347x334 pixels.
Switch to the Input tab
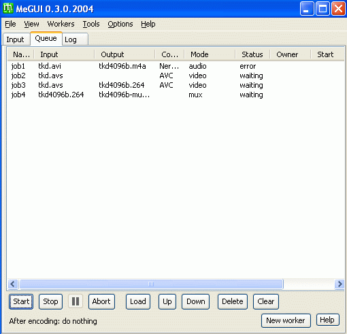(15, 39)
